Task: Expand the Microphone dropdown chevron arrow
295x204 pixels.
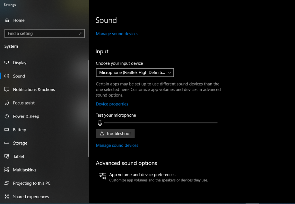Action: (x=169, y=73)
